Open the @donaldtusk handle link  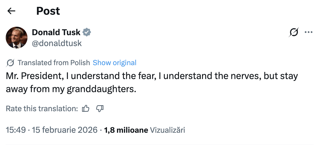coord(57,43)
